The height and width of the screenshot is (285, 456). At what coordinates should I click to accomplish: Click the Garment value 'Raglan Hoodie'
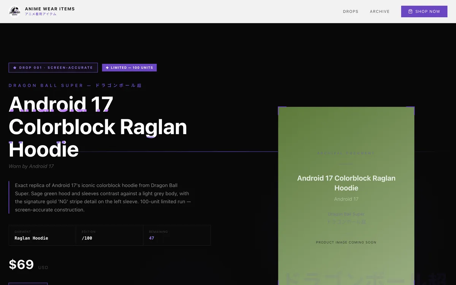(x=31, y=238)
